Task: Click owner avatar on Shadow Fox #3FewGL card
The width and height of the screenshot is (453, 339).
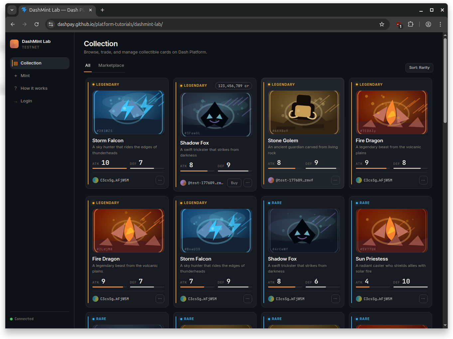Action: (x=183, y=183)
